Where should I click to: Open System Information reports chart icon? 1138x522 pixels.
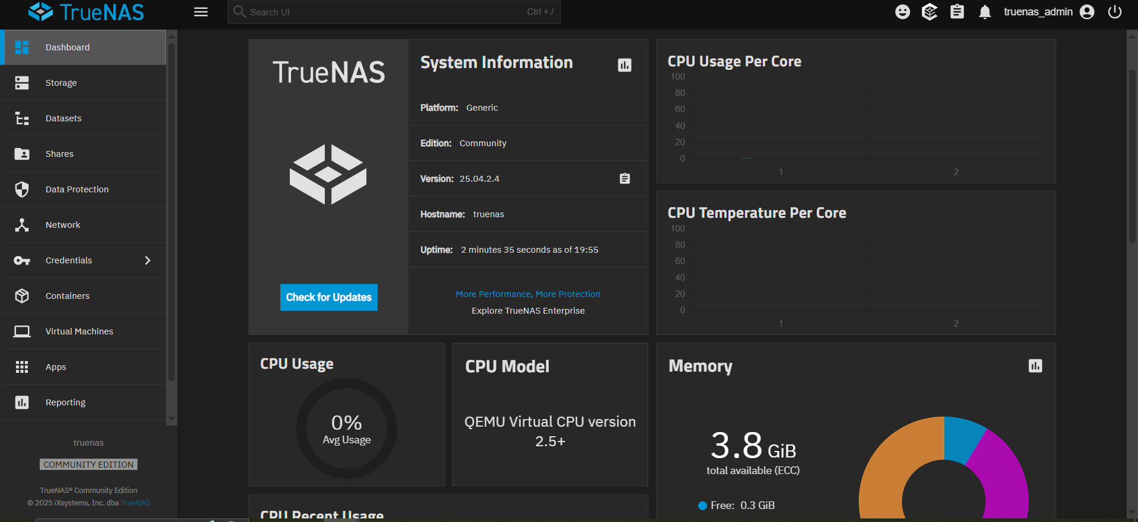click(x=625, y=65)
